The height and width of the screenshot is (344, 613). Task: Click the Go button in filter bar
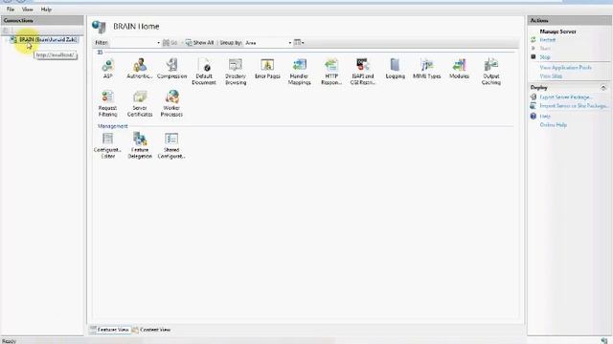point(170,42)
